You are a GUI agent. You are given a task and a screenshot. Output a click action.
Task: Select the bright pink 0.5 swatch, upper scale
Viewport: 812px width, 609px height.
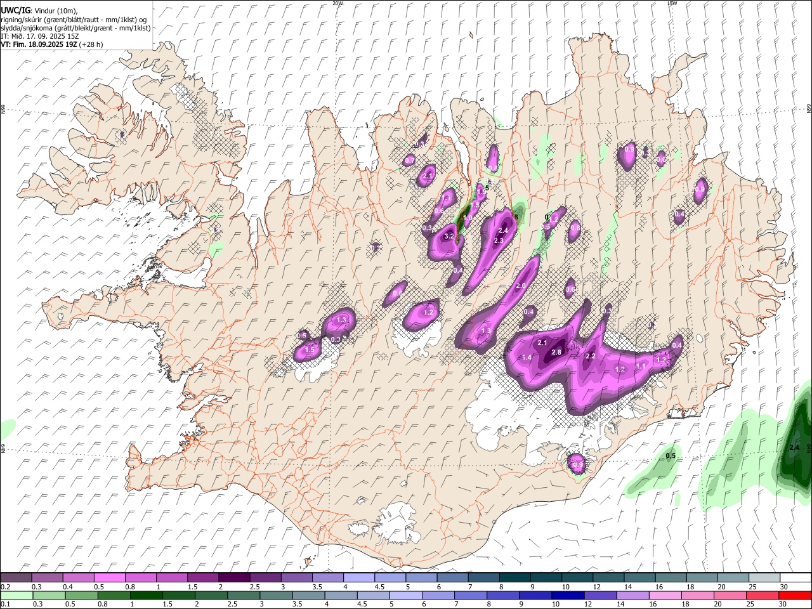110,578
